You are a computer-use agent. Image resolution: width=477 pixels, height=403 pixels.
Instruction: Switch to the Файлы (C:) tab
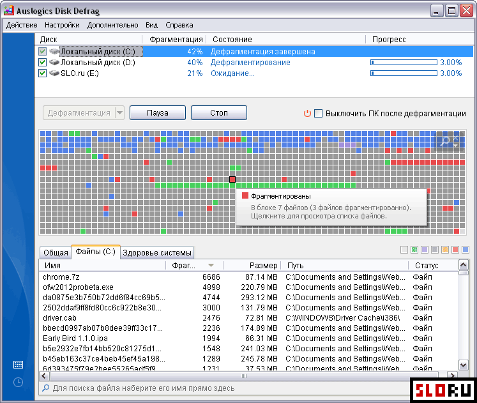point(96,252)
